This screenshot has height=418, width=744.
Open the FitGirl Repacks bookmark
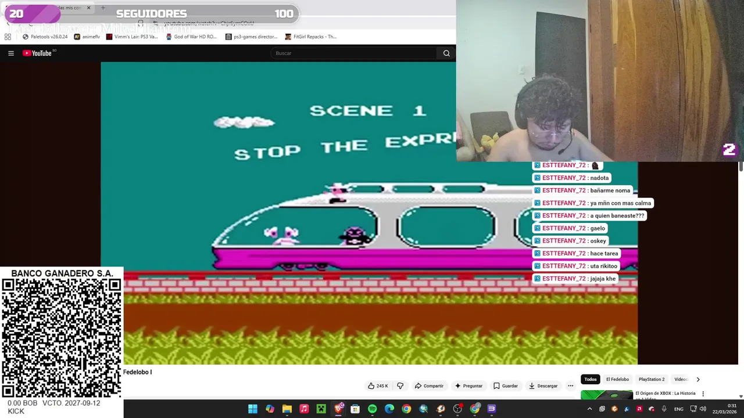click(311, 37)
